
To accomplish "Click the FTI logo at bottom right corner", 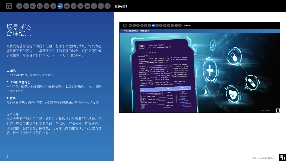I will pos(283,158).
